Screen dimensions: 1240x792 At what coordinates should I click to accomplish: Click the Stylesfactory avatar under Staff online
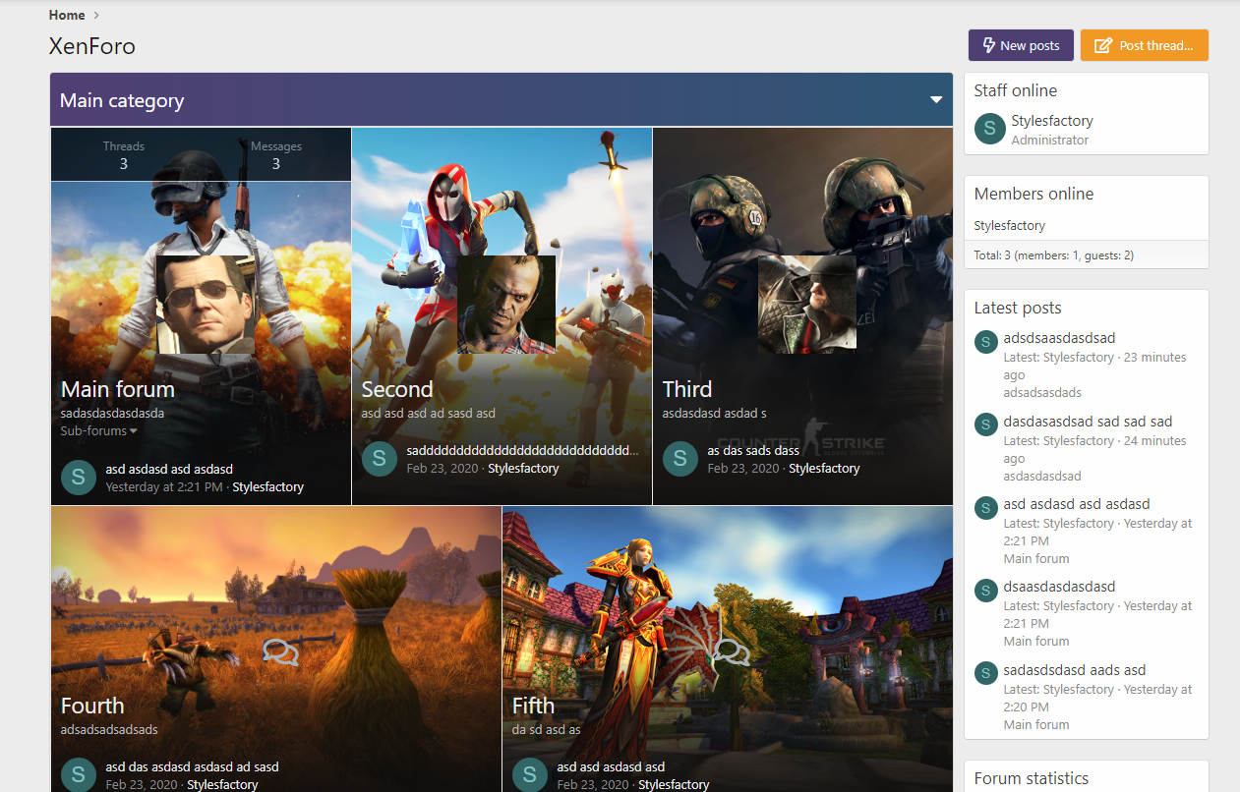pyautogui.click(x=989, y=129)
